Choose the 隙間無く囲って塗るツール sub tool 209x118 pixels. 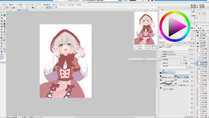[x=167, y=77]
